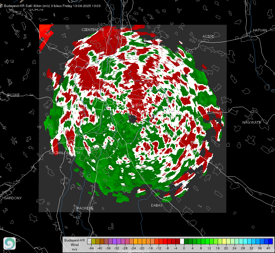Viewport: 275px width, 253px height.
Task: Click the positive 16 value on the legend
Action: (218, 248)
